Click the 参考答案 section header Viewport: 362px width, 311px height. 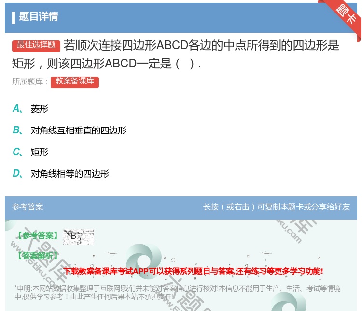28,207
